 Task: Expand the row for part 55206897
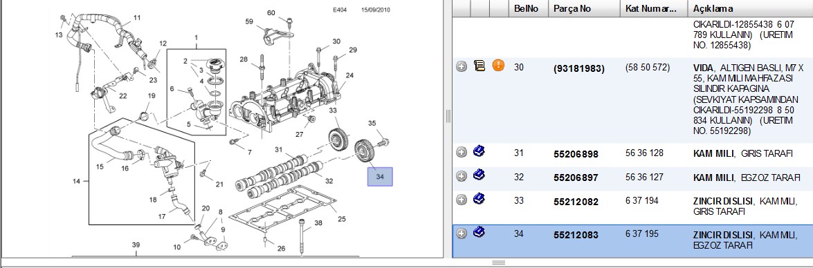coord(461,176)
